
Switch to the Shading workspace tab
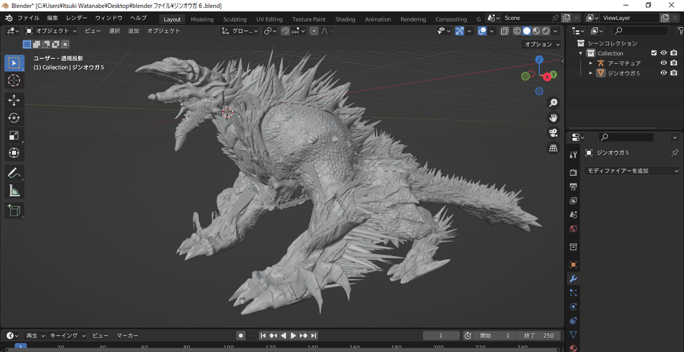tap(345, 19)
